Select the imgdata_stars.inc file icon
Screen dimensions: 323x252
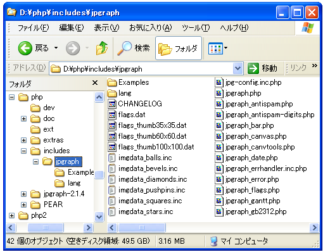coord(111,211)
